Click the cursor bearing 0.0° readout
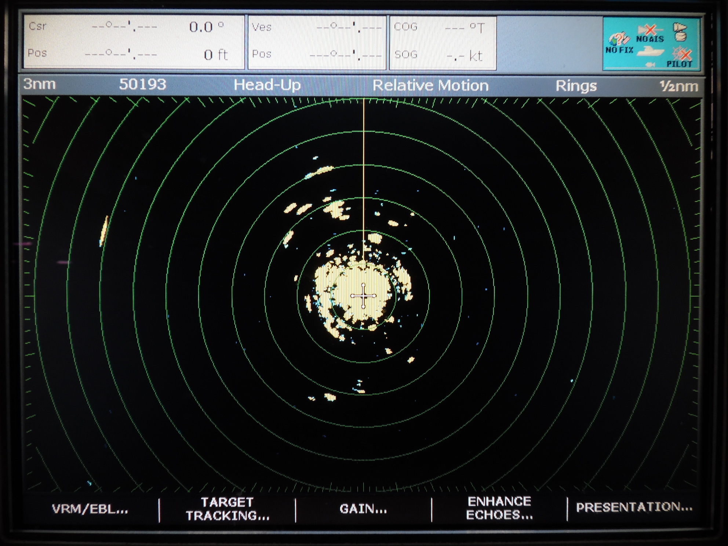Viewport: 728px width, 546px height. (x=206, y=27)
